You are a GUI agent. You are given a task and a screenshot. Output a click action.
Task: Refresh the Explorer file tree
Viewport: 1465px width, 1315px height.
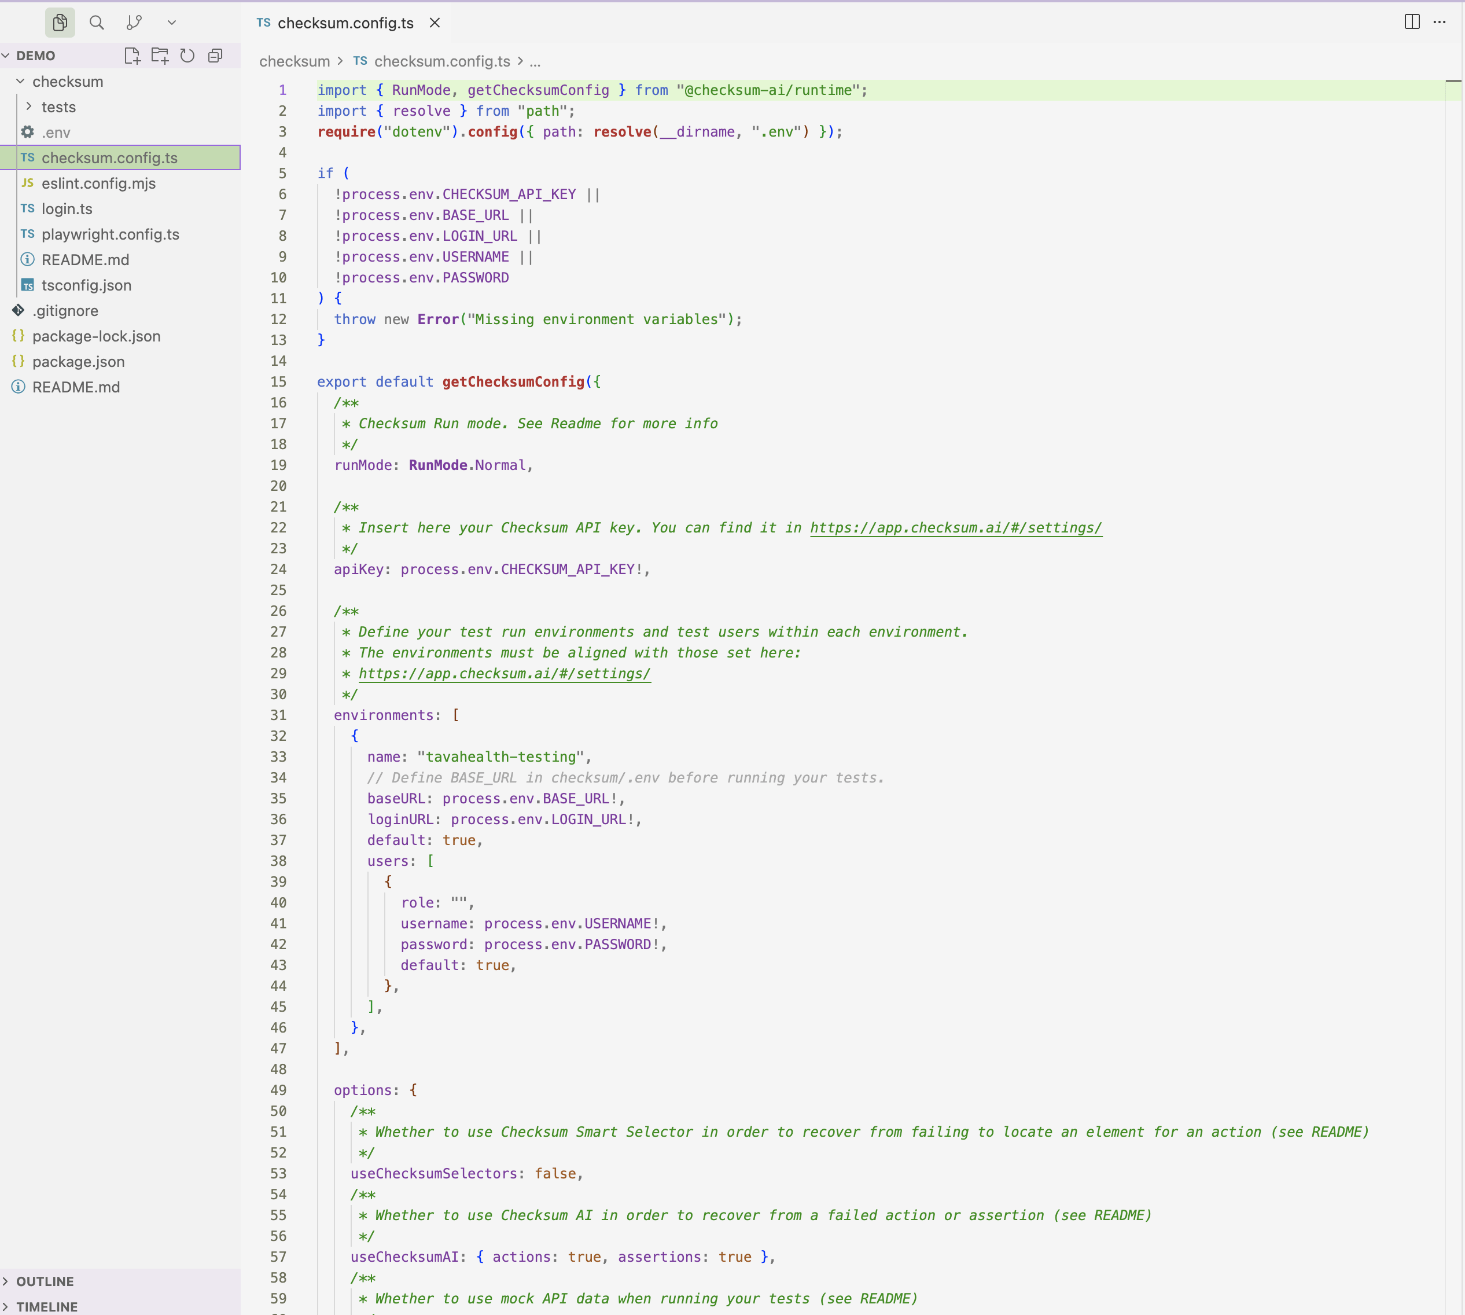[x=187, y=56]
